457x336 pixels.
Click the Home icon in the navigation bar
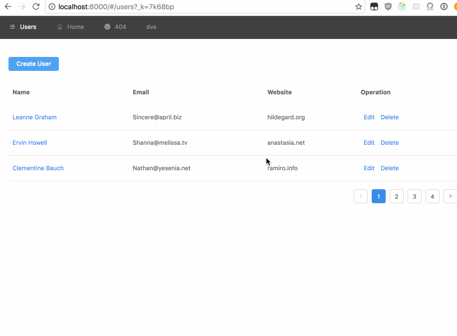(60, 27)
